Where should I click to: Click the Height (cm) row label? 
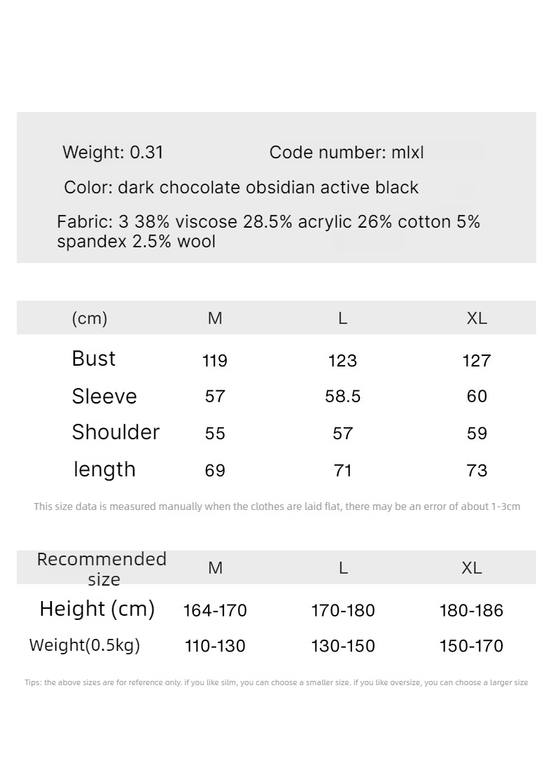(x=97, y=609)
